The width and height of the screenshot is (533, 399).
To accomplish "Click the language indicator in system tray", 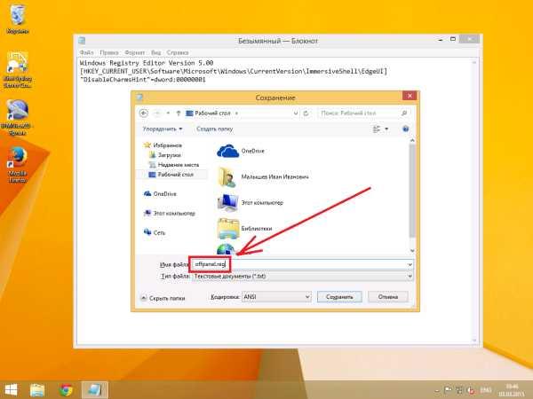I will click(484, 390).
